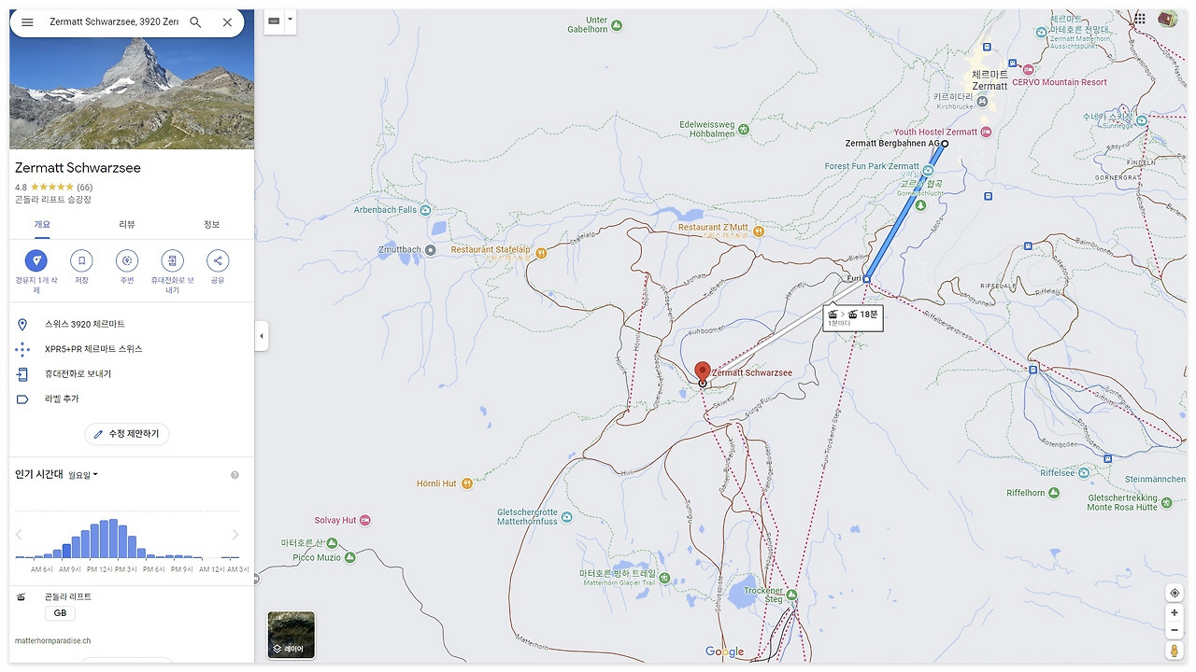Open the (66) reviews count link
Screen dimensions: 1196x672
[x=84, y=188]
